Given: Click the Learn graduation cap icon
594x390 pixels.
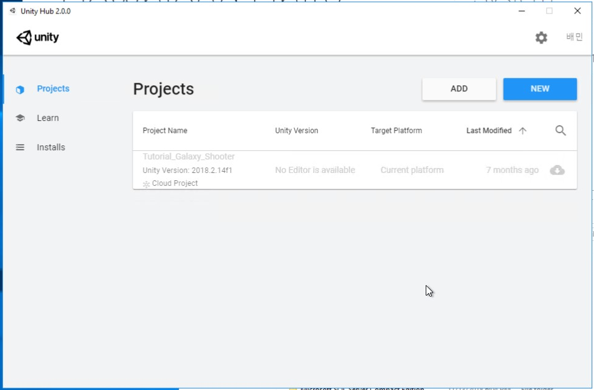Looking at the screenshot, I should pos(20,118).
